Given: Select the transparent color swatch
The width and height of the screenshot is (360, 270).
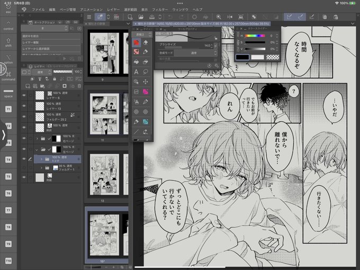Looking at the screenshot, I should (273, 57).
